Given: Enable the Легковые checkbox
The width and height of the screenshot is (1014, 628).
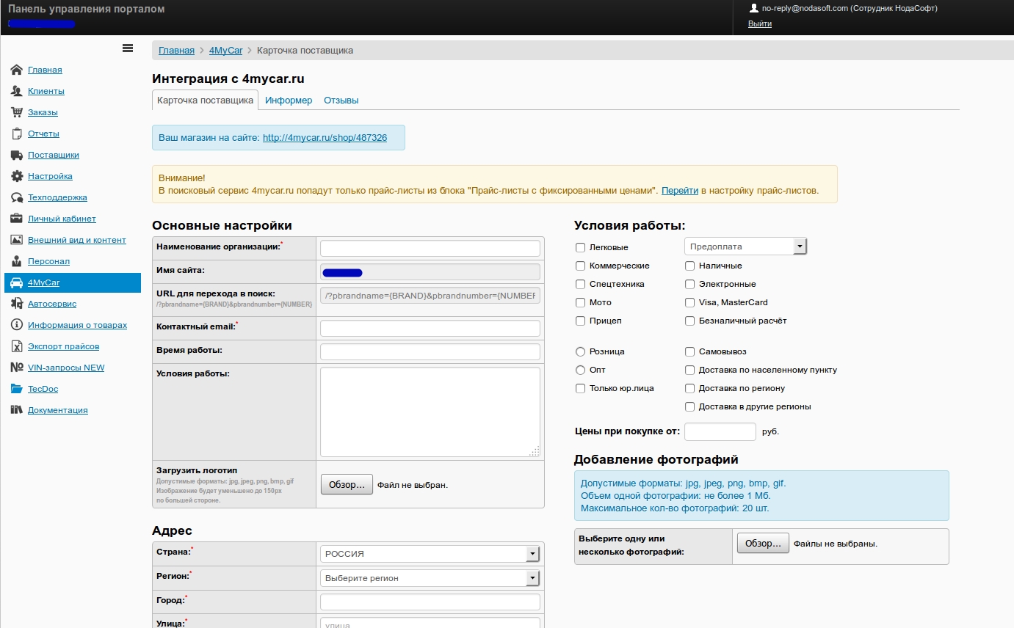Looking at the screenshot, I should pyautogui.click(x=581, y=247).
